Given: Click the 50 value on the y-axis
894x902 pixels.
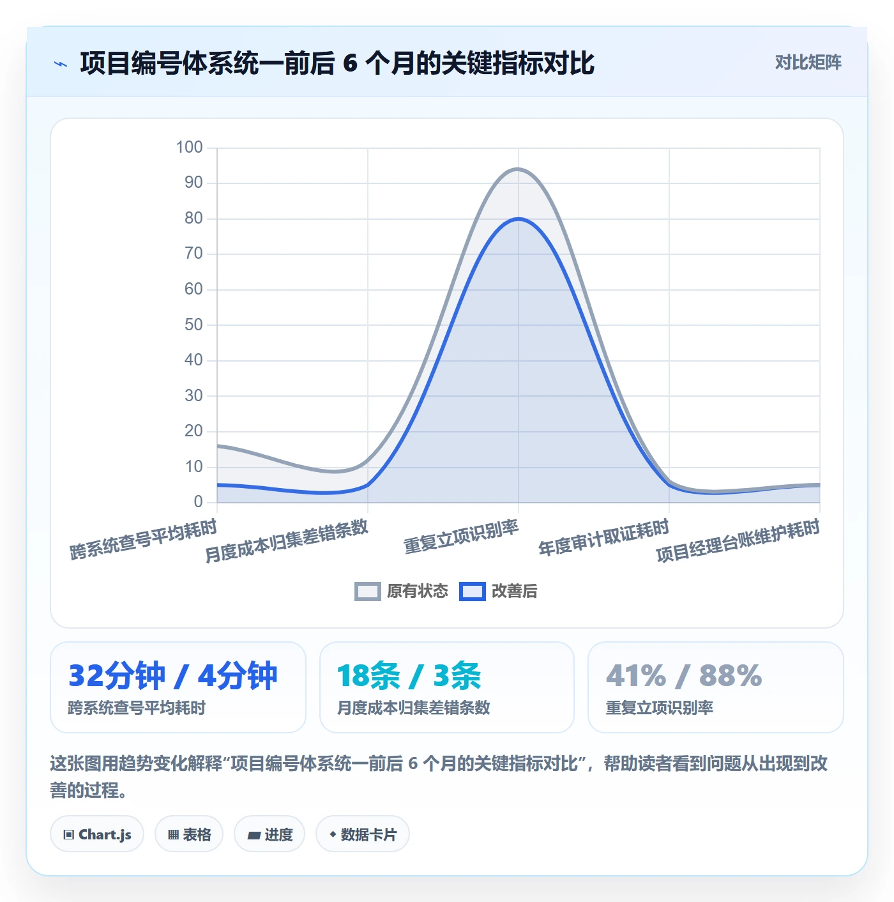Looking at the screenshot, I should point(193,325).
